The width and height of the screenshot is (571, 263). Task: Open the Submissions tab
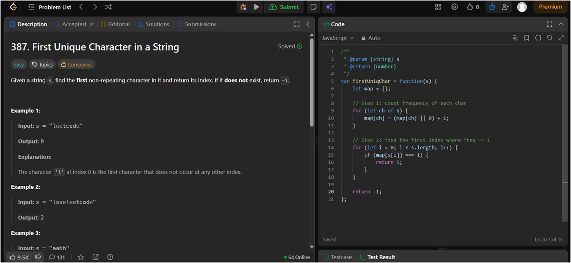tap(197, 24)
